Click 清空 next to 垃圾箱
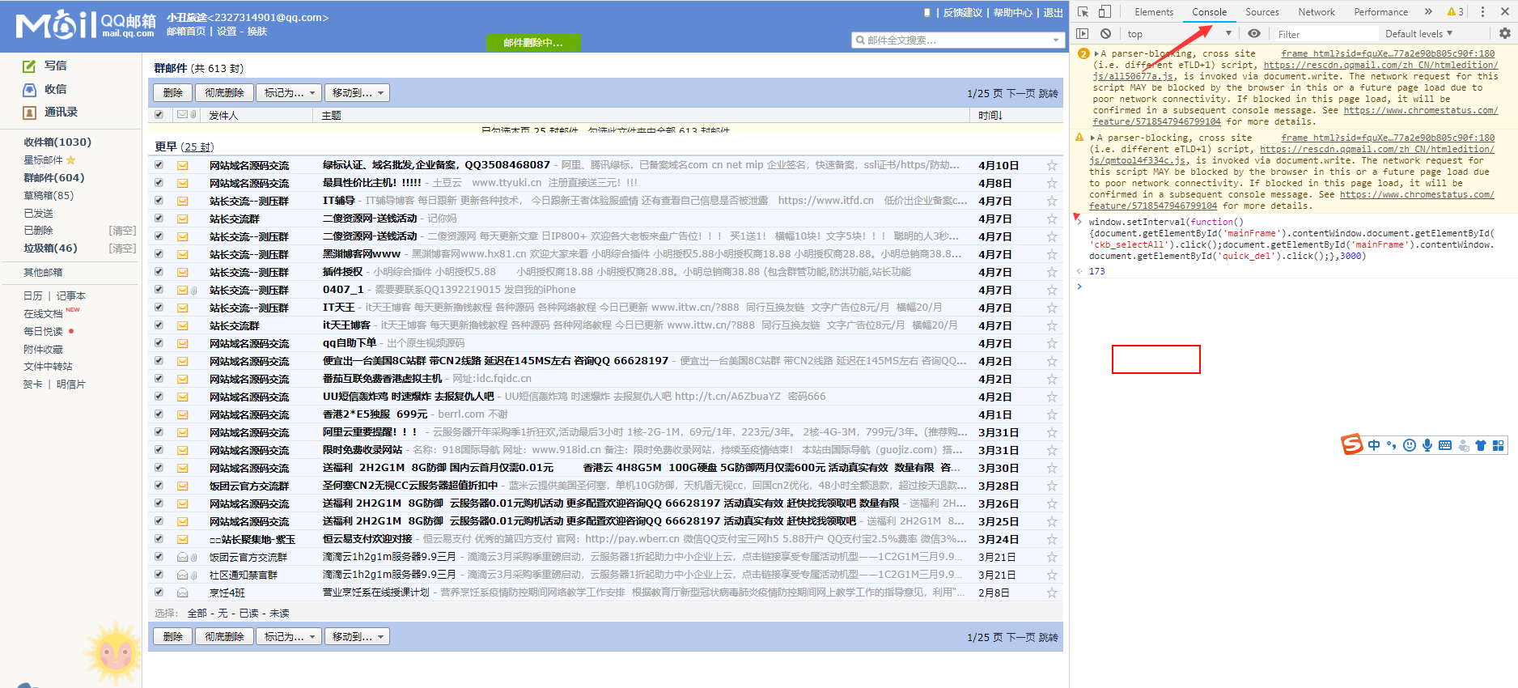1518x688 pixels. [122, 248]
